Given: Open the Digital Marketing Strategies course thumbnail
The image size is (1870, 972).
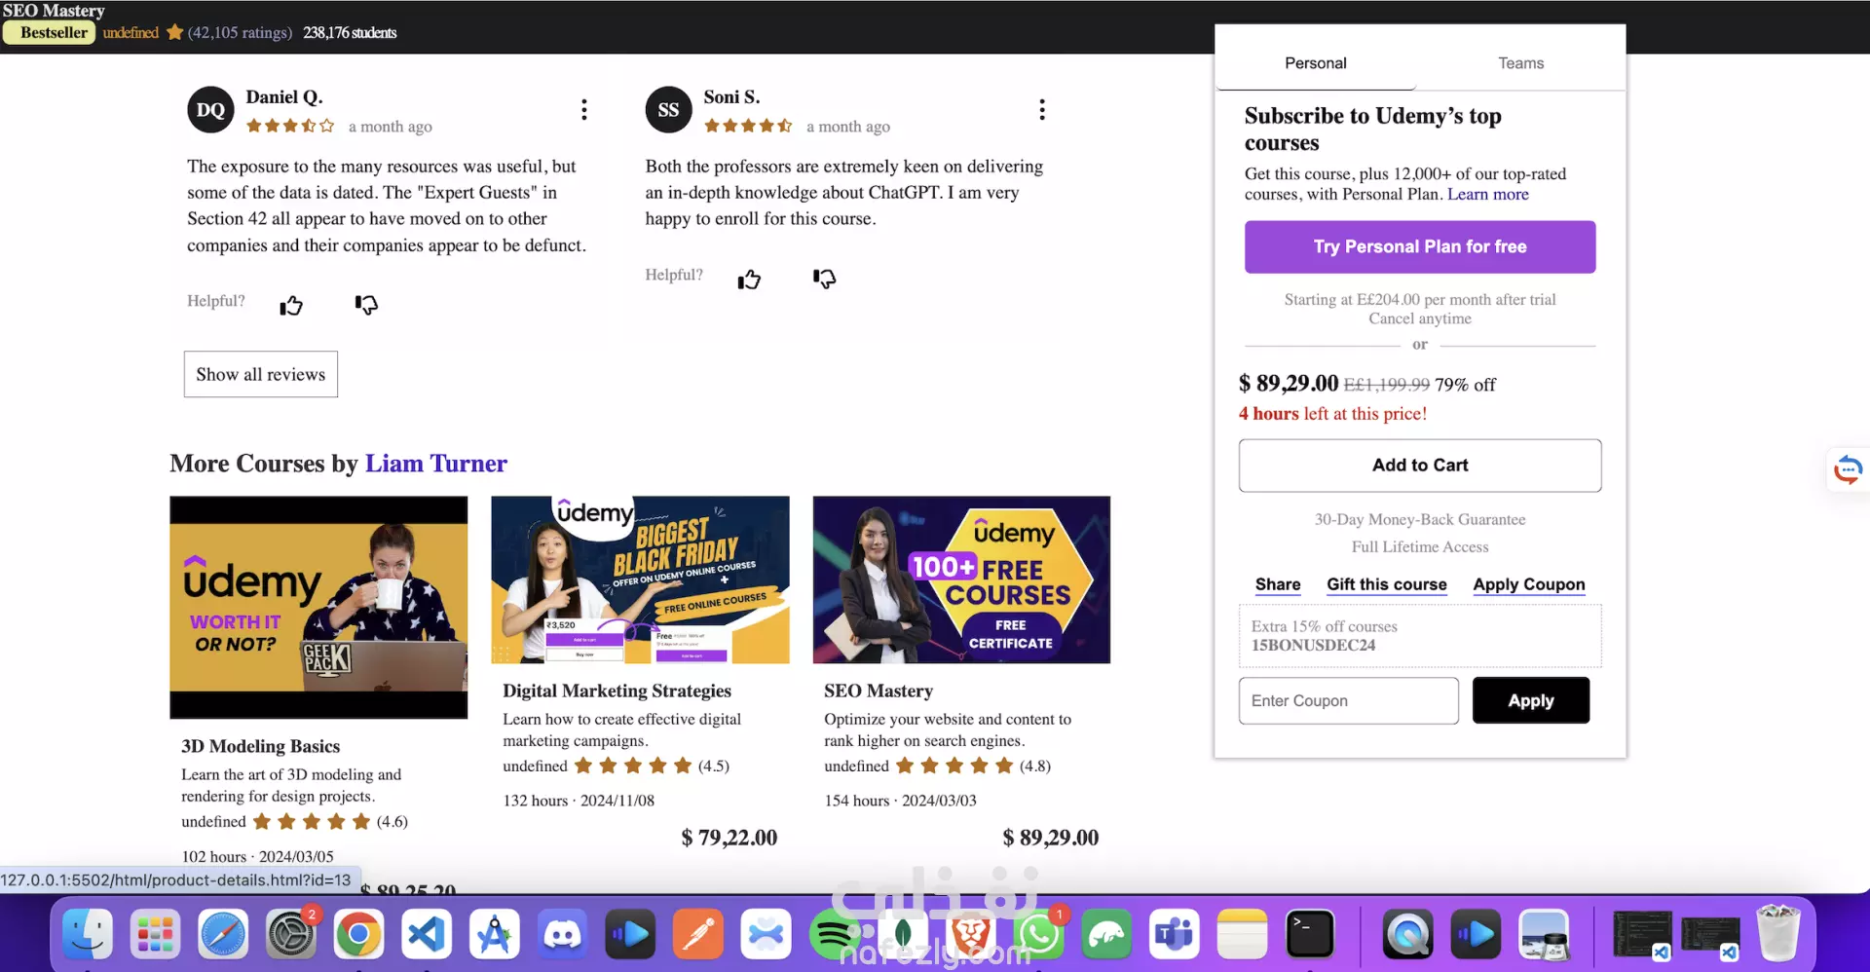Looking at the screenshot, I should coord(640,579).
